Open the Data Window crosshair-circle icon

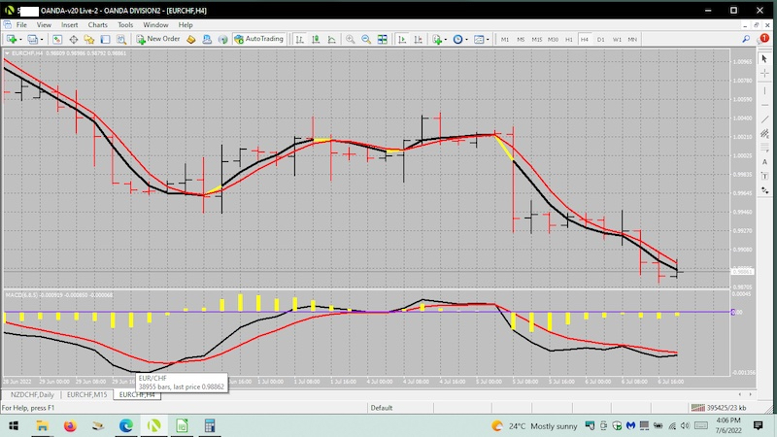[x=74, y=39]
